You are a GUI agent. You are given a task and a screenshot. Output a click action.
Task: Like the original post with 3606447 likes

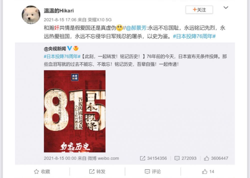(x=216, y=158)
